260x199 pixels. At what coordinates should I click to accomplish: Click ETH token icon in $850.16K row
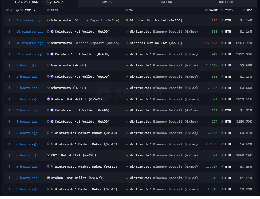(222, 155)
